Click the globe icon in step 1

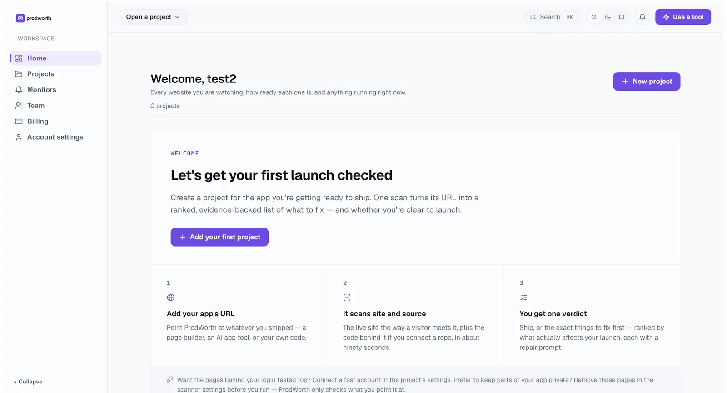click(x=170, y=297)
